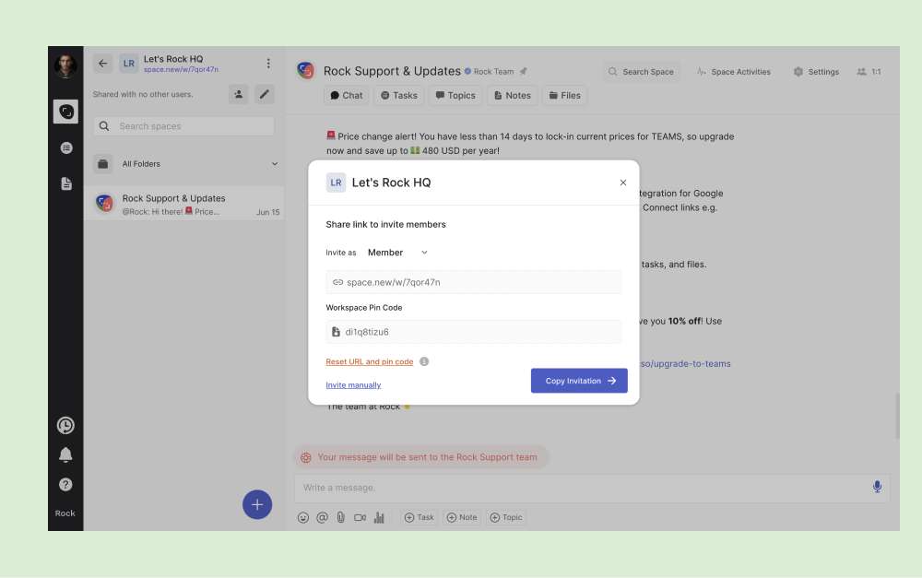Click the Rock Support & Updates header avatar
The width and height of the screenshot is (922, 578).
pos(306,71)
